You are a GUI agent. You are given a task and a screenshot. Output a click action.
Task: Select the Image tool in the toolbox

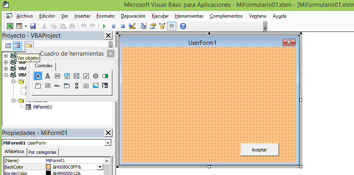[96, 86]
